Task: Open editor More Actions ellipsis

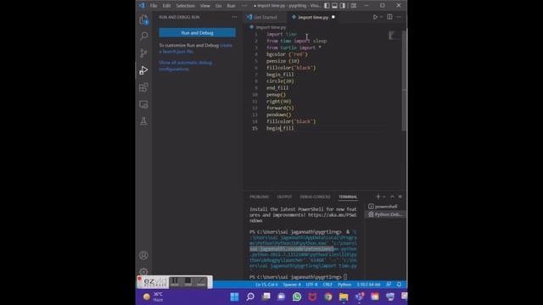Action: tap(399, 17)
